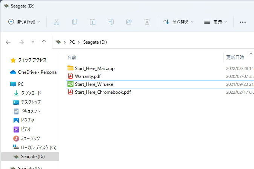Click the Share icon in toolbar

(129, 22)
